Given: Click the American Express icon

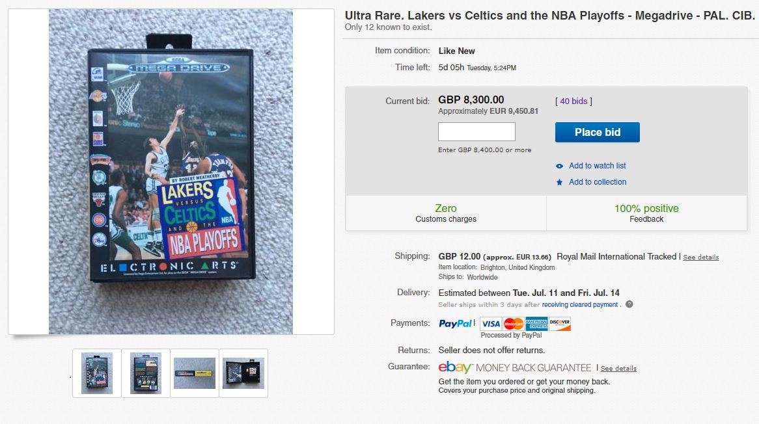Looking at the screenshot, I should [536, 324].
